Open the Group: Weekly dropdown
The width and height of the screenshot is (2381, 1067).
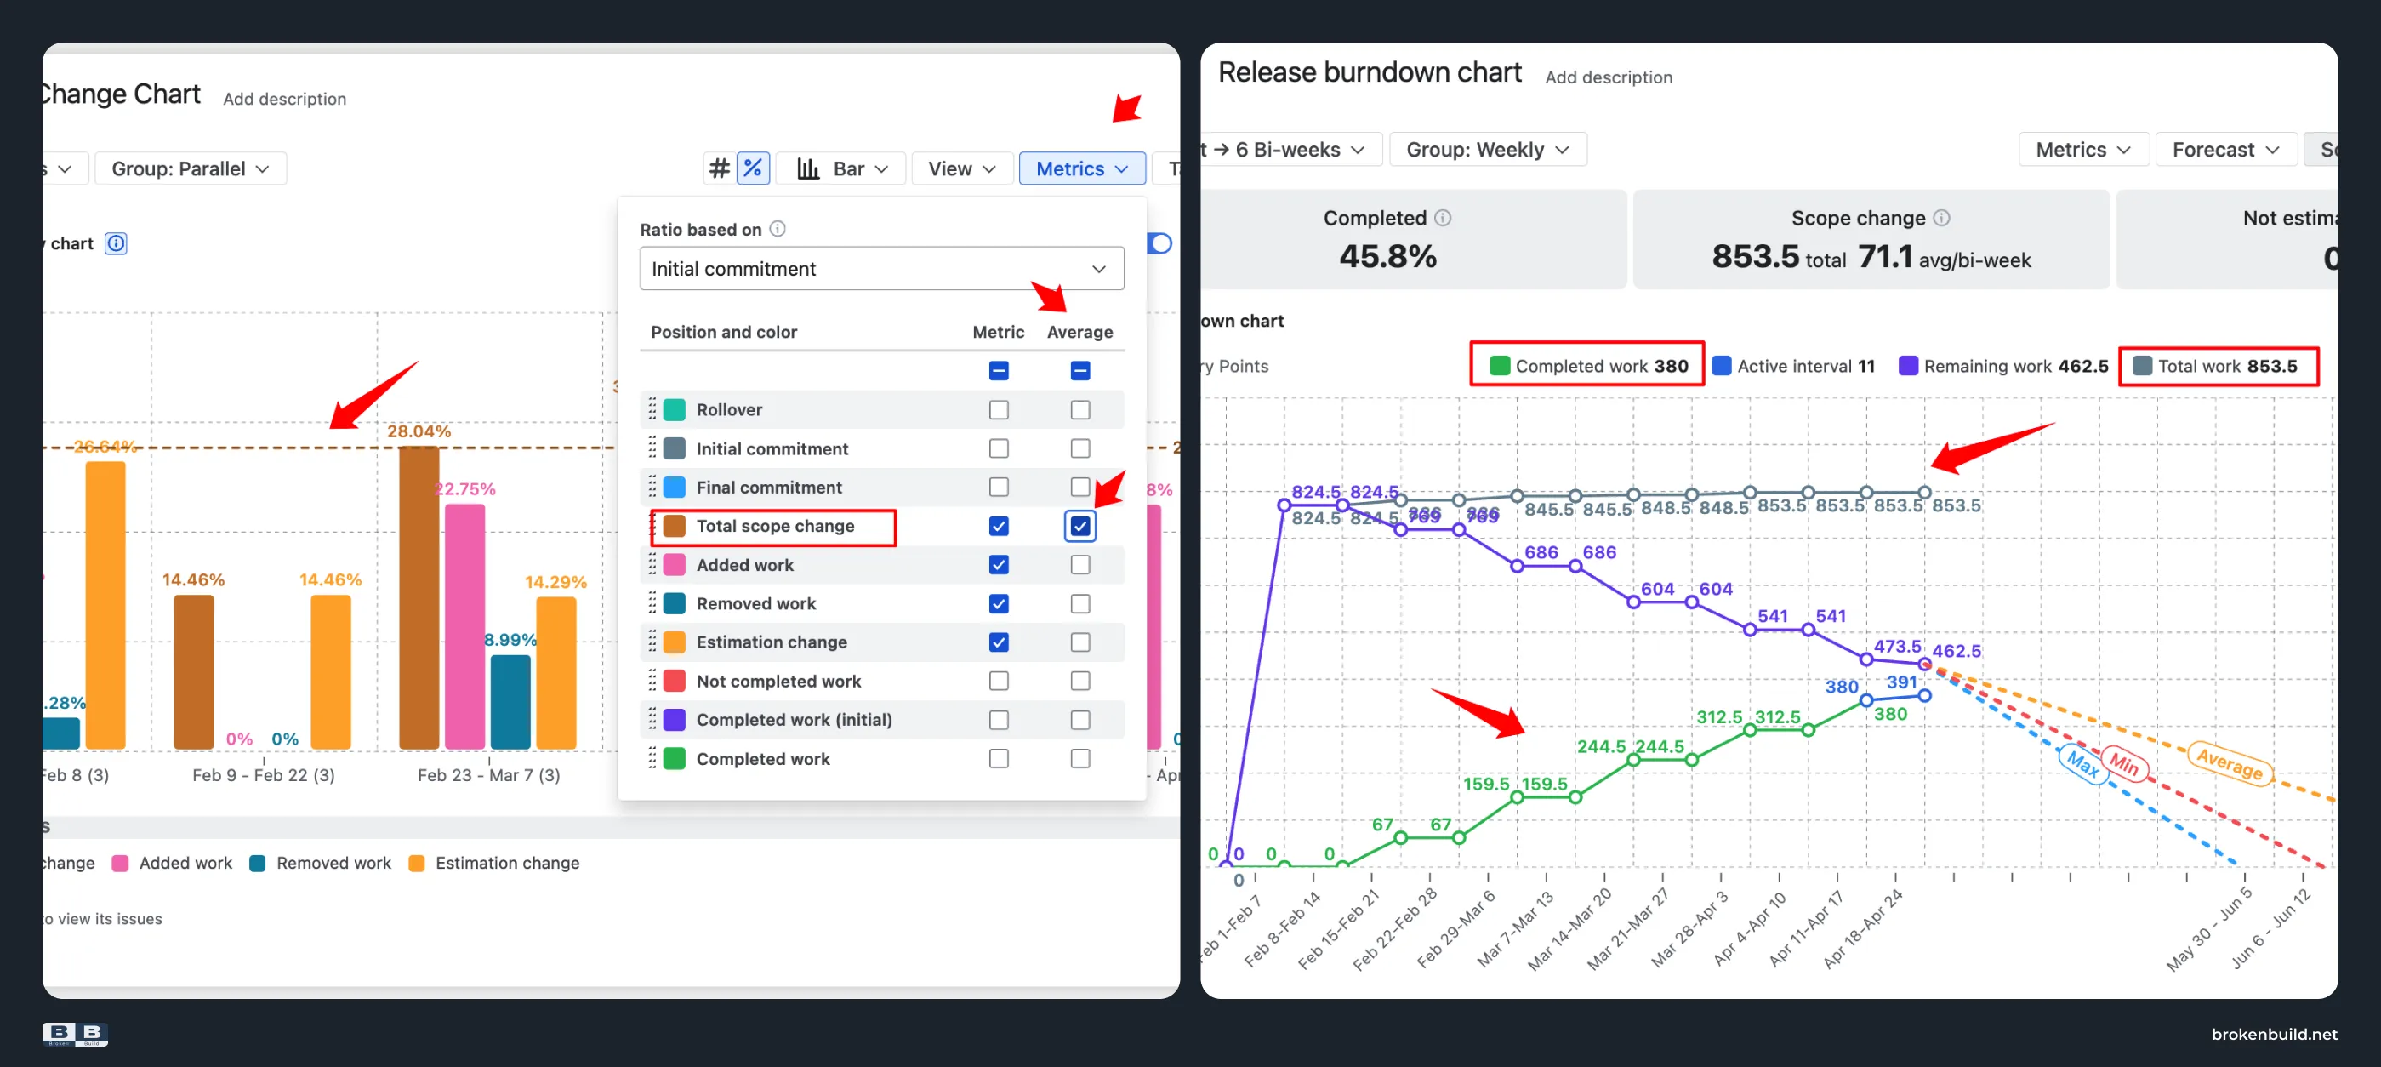click(x=1487, y=149)
